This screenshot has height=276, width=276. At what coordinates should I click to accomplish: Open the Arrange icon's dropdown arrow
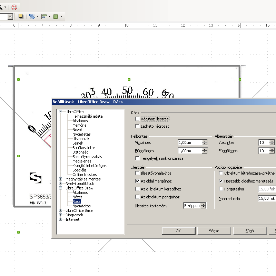[x=61, y=16]
